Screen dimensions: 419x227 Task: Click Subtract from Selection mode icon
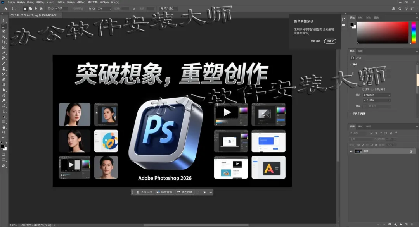pyautogui.click(x=36, y=9)
